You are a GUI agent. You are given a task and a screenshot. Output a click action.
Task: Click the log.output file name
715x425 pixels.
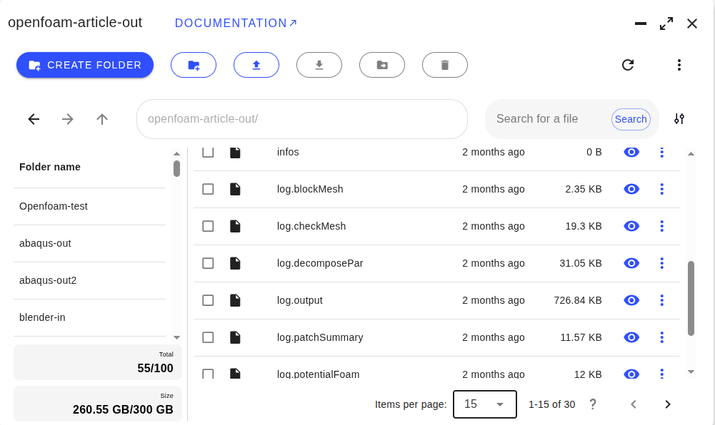(x=299, y=300)
